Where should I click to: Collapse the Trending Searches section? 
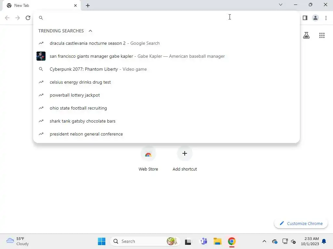coord(90,31)
